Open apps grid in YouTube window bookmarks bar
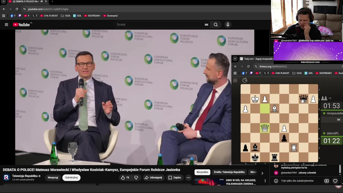 click(3, 16)
